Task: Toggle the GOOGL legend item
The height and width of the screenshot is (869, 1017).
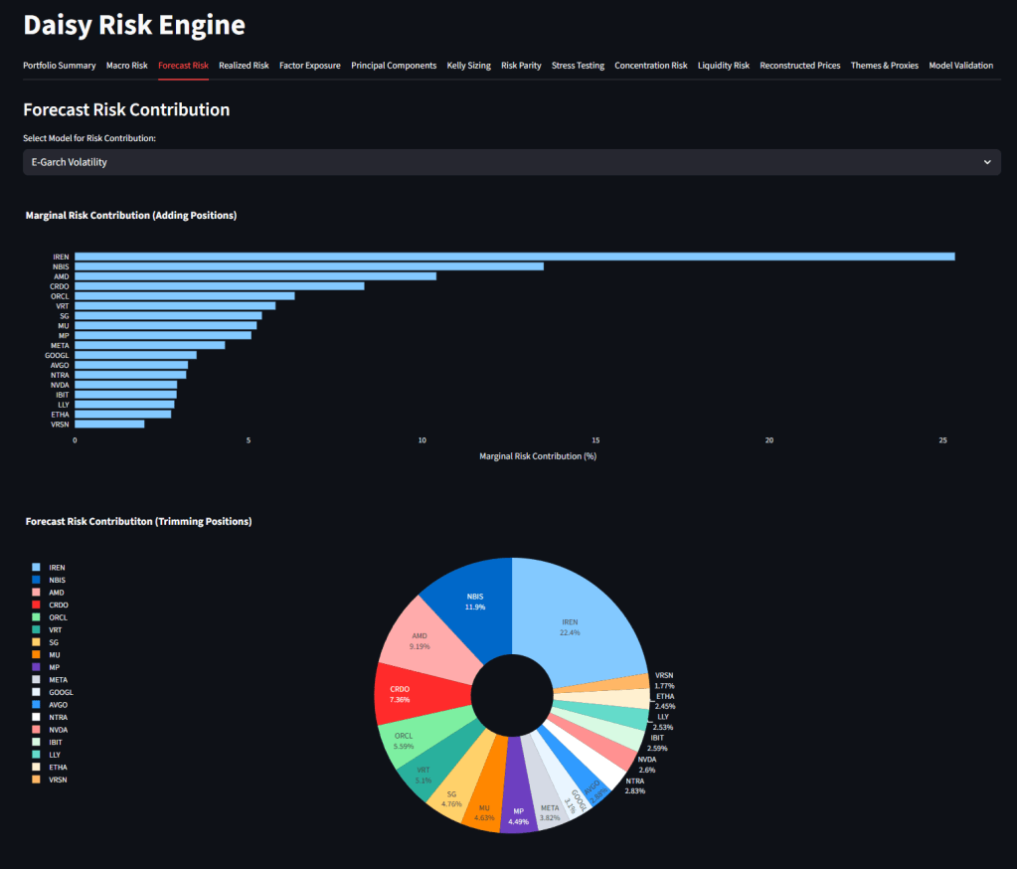Action: coord(61,692)
